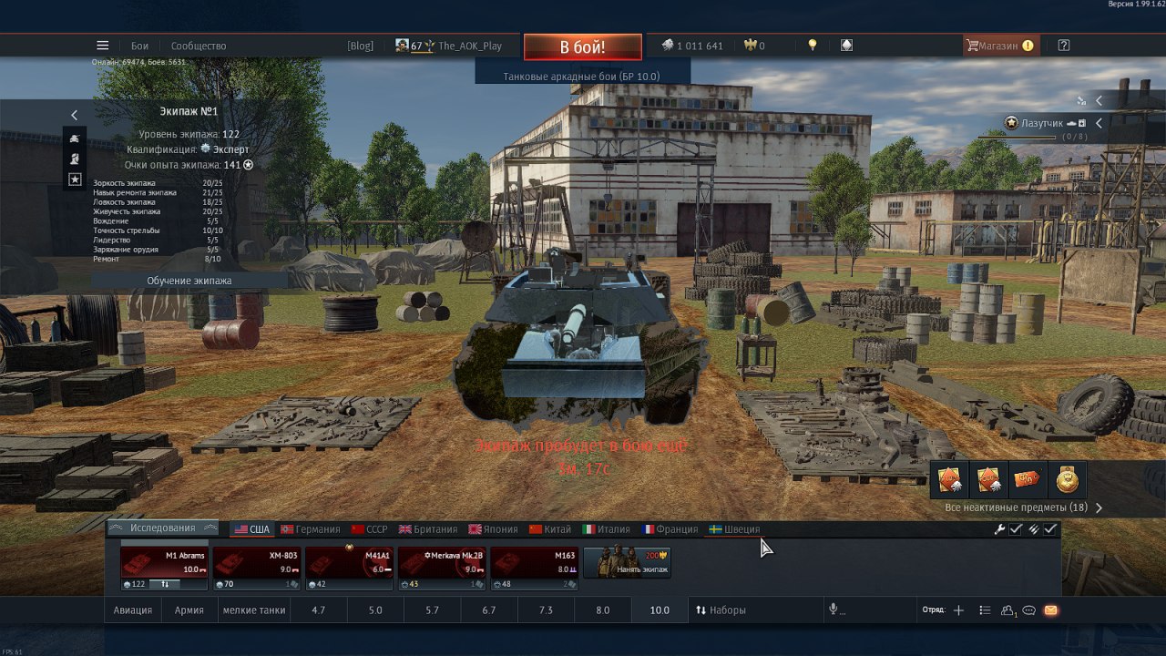Select the 10.0 preset
Screen dimensions: 1166x656
(x=660, y=610)
